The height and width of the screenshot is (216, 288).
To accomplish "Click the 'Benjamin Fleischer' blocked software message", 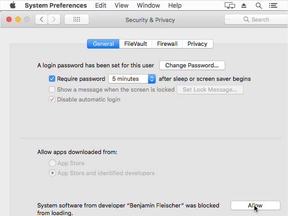I will point(128,209).
